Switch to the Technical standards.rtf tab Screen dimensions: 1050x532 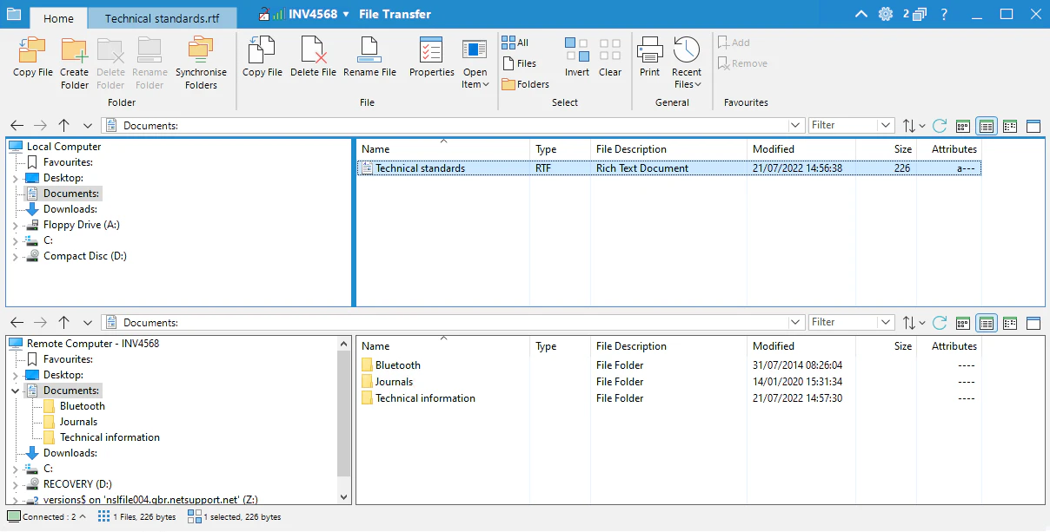pos(162,16)
